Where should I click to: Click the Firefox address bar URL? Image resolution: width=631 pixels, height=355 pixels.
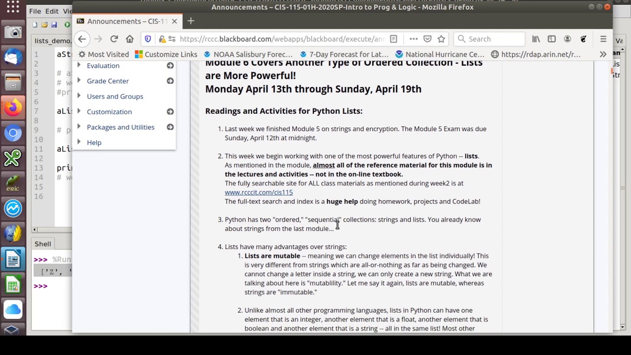(282, 39)
